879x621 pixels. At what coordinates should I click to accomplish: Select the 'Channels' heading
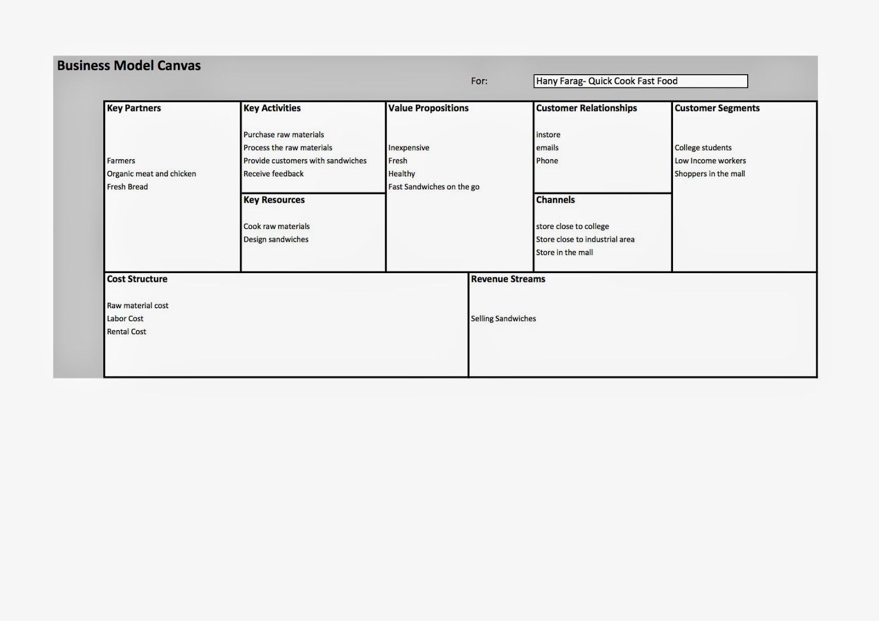point(555,200)
